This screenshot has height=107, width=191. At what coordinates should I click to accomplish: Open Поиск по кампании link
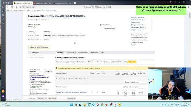coord(137,43)
